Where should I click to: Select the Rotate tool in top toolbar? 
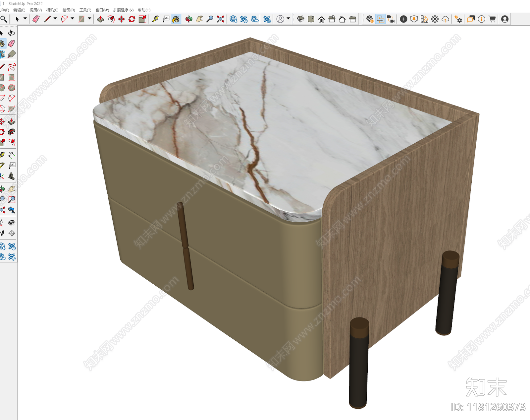pos(132,19)
